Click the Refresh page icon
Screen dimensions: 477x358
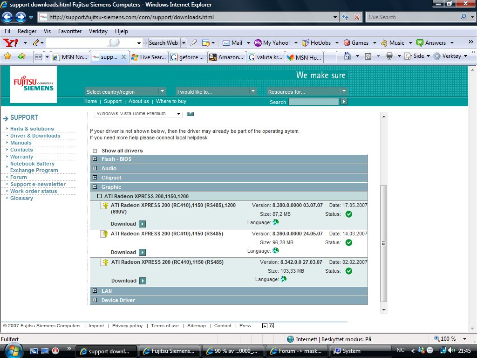345,17
